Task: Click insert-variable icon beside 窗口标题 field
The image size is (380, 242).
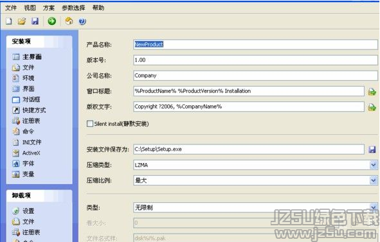Action: point(372,92)
